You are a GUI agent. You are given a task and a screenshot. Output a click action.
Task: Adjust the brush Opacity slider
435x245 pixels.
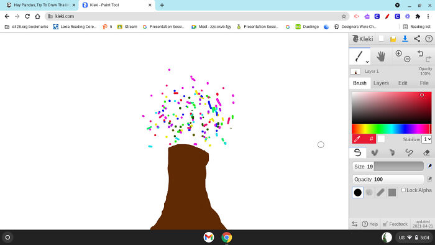point(388,179)
